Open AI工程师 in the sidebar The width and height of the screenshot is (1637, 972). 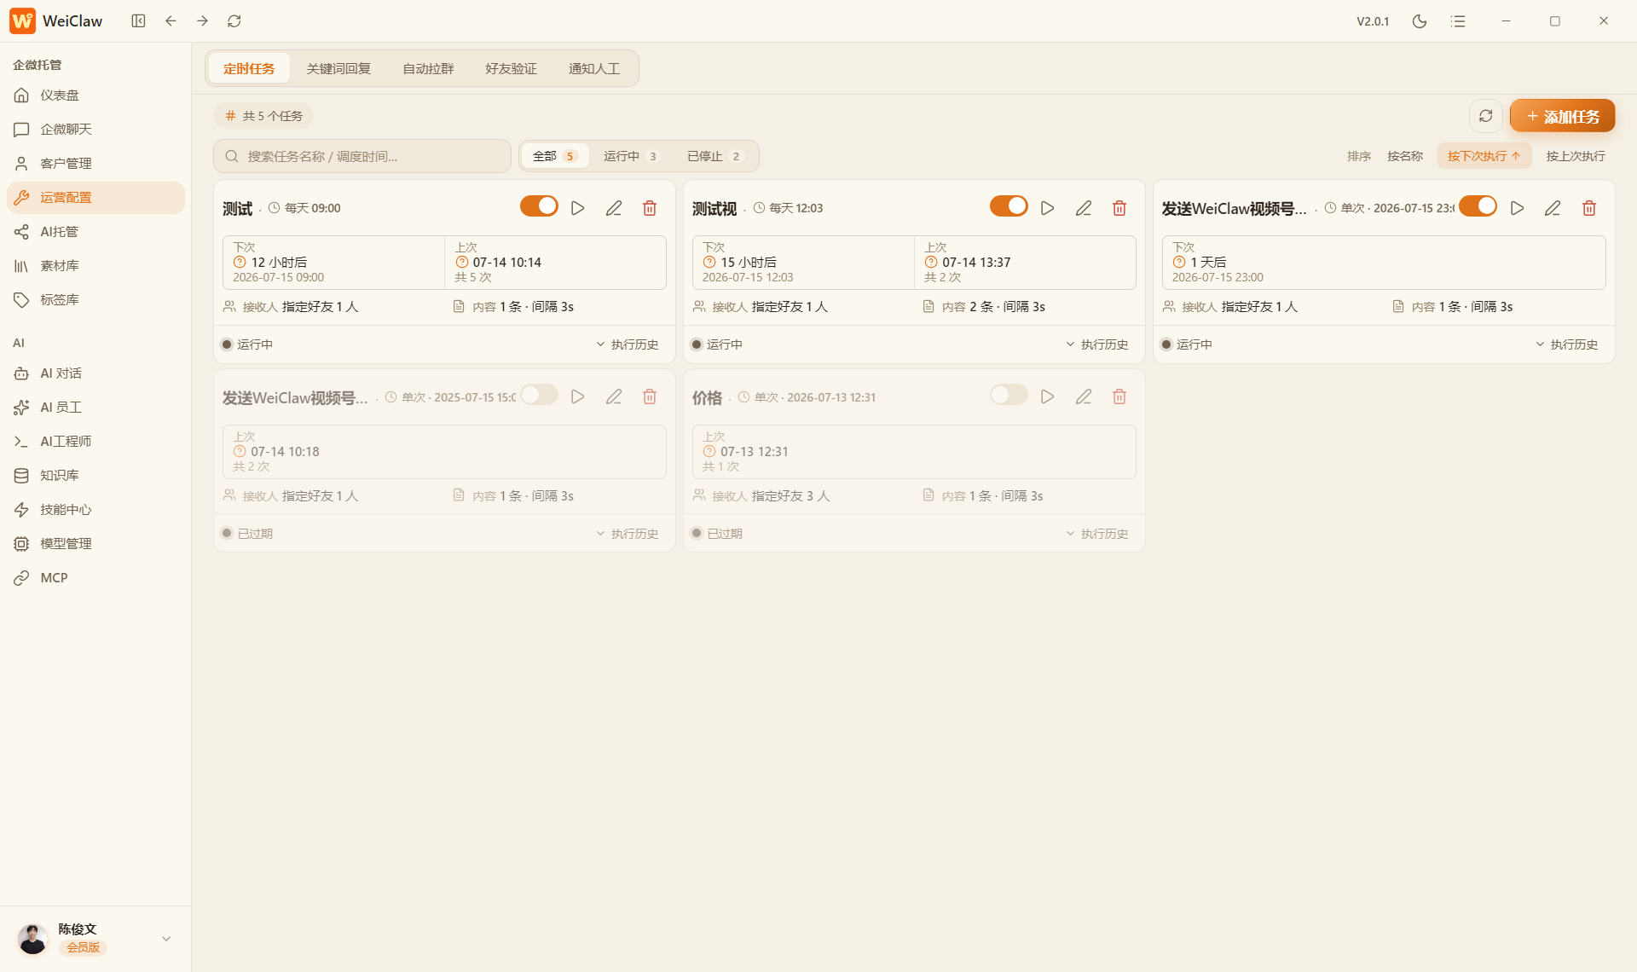click(95, 442)
